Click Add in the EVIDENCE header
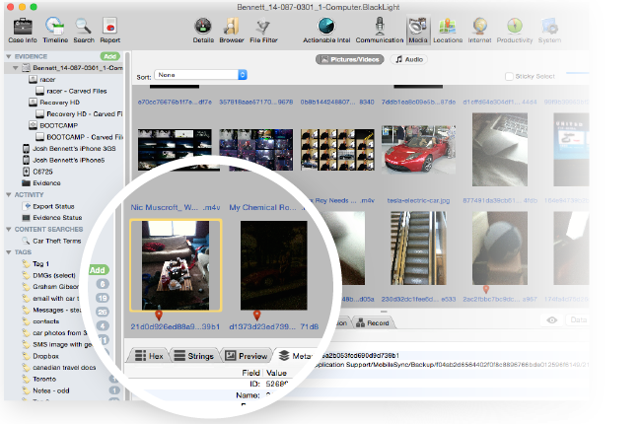Image resolution: width=641 pixels, height=424 pixels. pos(109,56)
